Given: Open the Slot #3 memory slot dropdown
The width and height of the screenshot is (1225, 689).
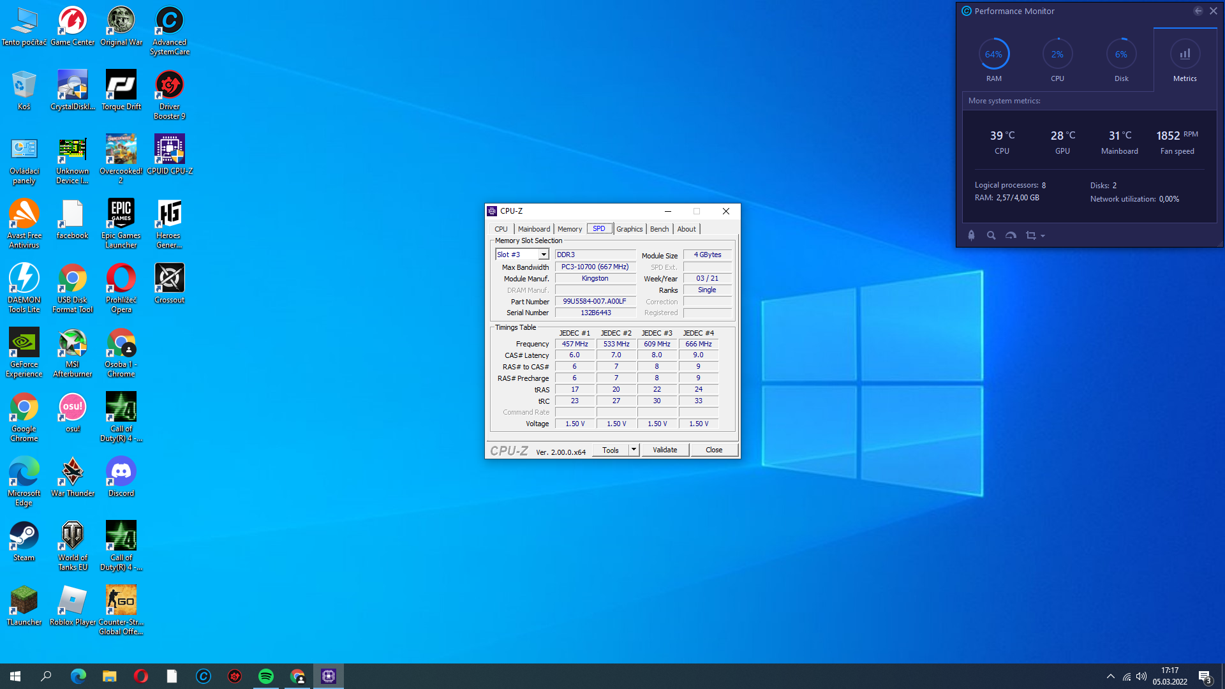Looking at the screenshot, I should pos(543,255).
